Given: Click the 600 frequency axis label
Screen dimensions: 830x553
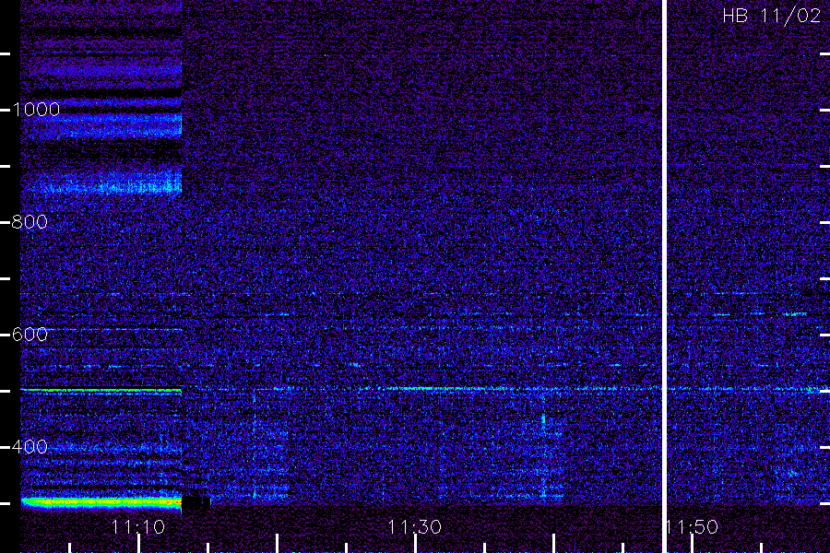Looking at the screenshot, I should 30,335.
